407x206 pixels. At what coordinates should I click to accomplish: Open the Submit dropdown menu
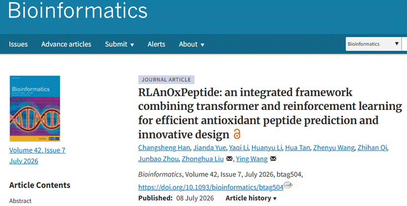[119, 44]
